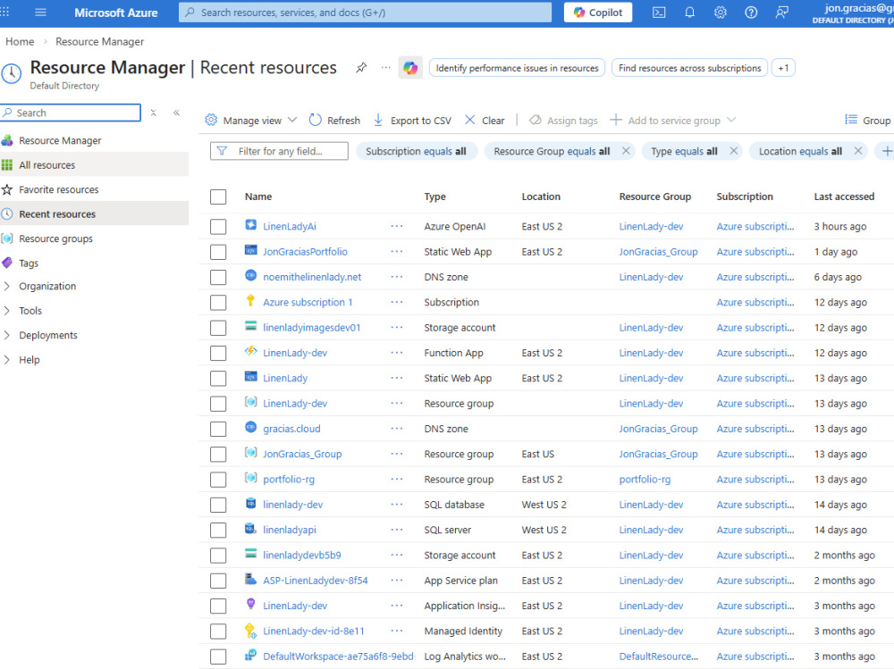Remove the Resource Group equals all filter
The image size is (894, 669).
pos(626,151)
